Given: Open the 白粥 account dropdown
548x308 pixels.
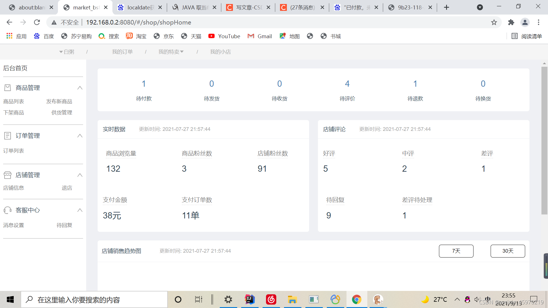Looking at the screenshot, I should tap(67, 52).
